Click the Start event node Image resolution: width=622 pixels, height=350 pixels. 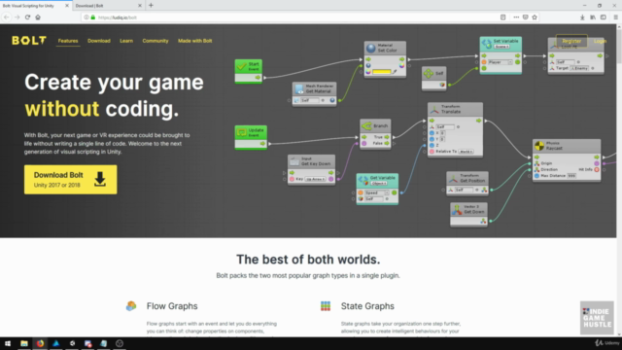tap(249, 71)
